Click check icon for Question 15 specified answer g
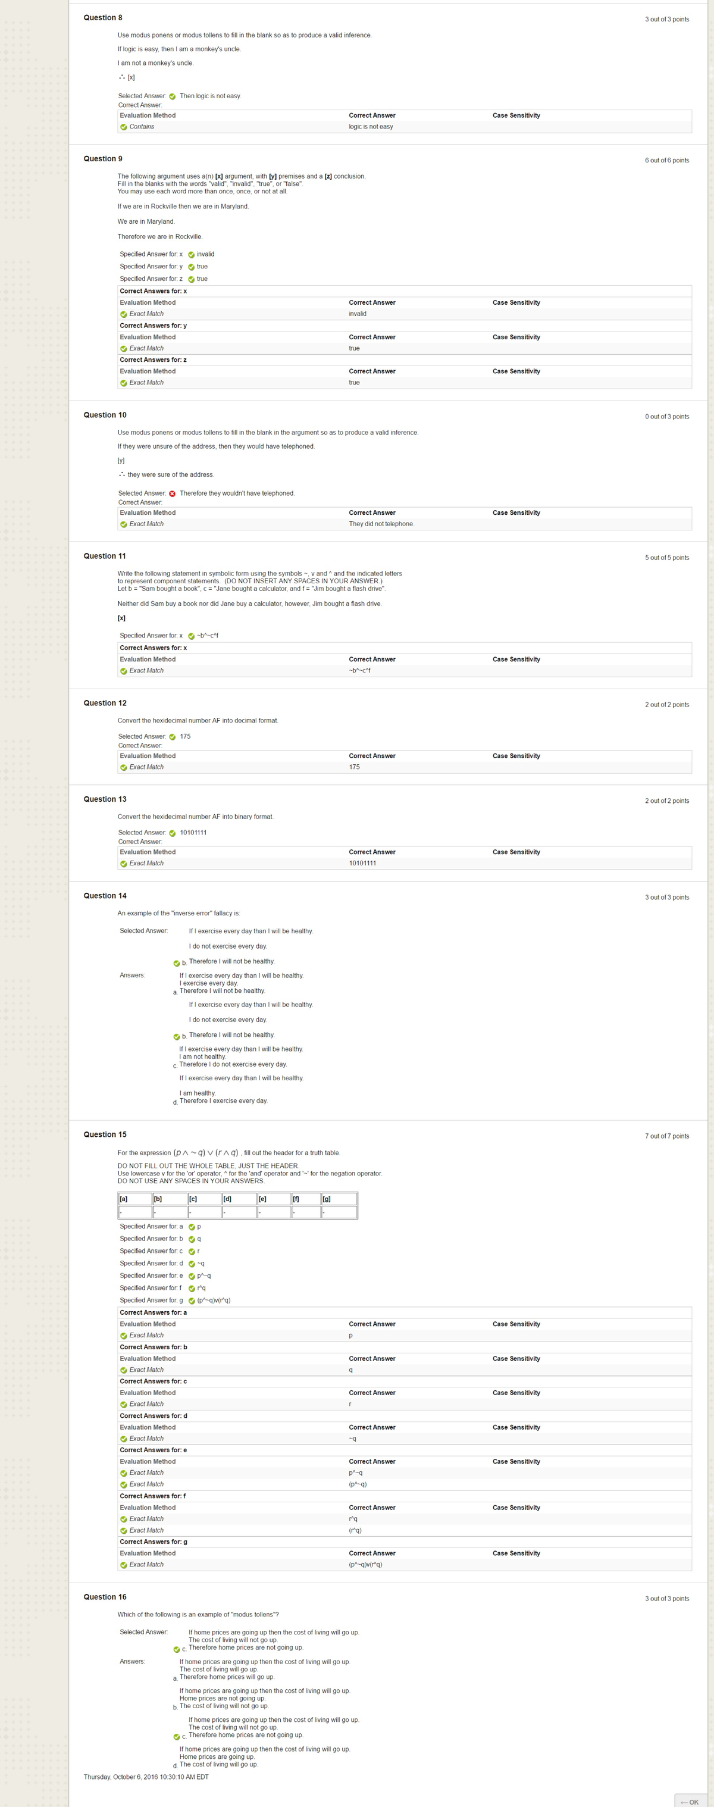 (x=192, y=1300)
